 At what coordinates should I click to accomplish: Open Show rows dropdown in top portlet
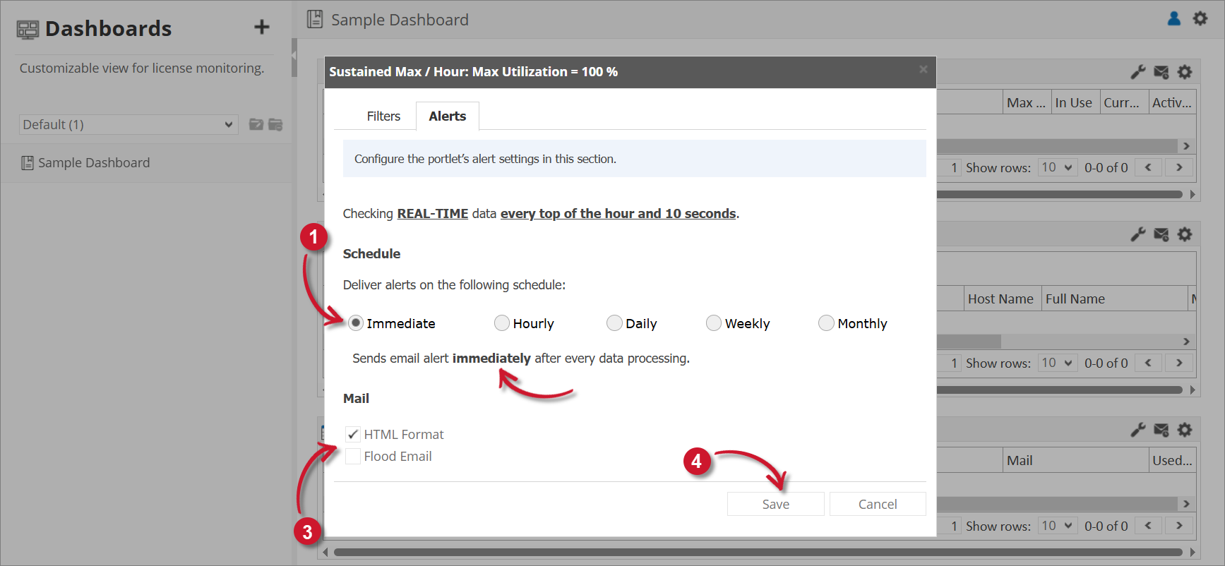coord(1057,167)
